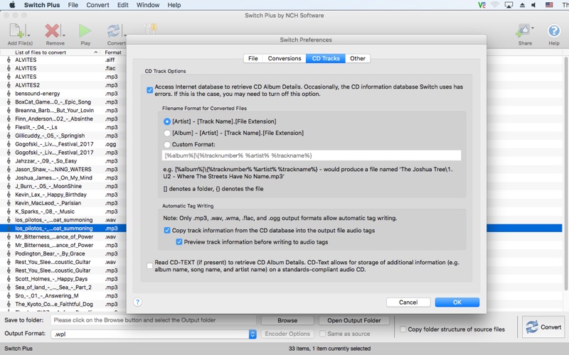
Task: Open the Share icon dropdown arrow
Action: pos(532,28)
